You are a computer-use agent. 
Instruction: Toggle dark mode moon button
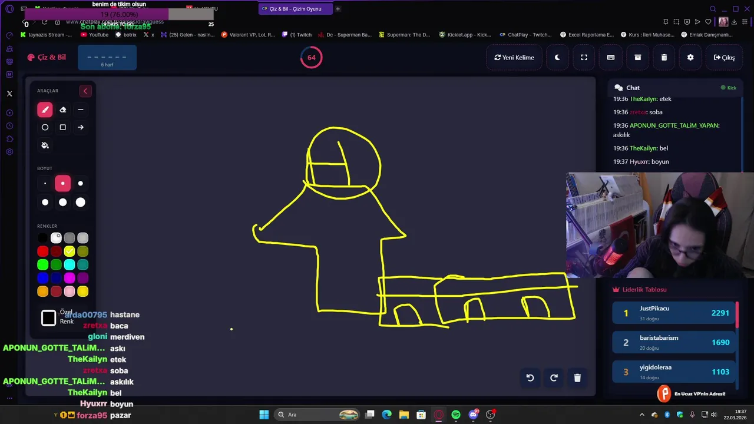coord(557,58)
